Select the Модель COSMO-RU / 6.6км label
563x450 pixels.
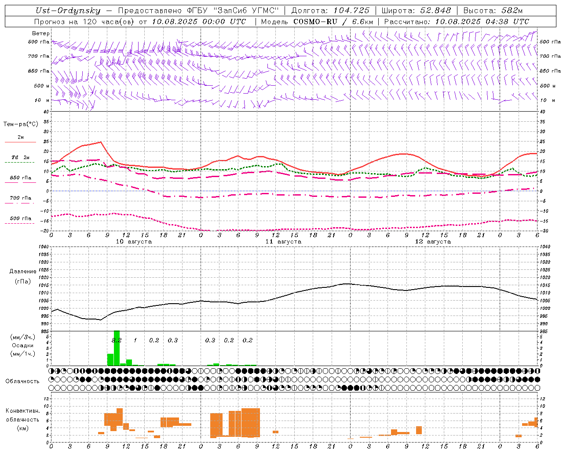(x=317, y=22)
